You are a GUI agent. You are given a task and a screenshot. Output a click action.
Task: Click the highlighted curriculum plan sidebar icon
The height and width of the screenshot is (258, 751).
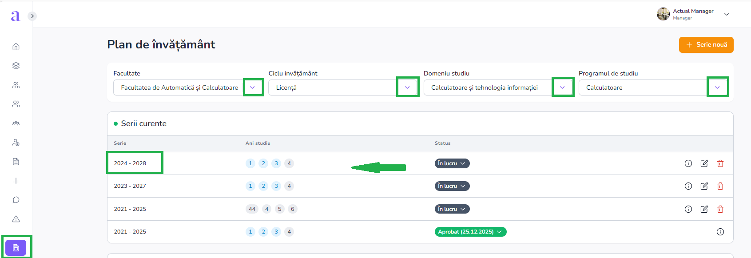pyautogui.click(x=16, y=247)
